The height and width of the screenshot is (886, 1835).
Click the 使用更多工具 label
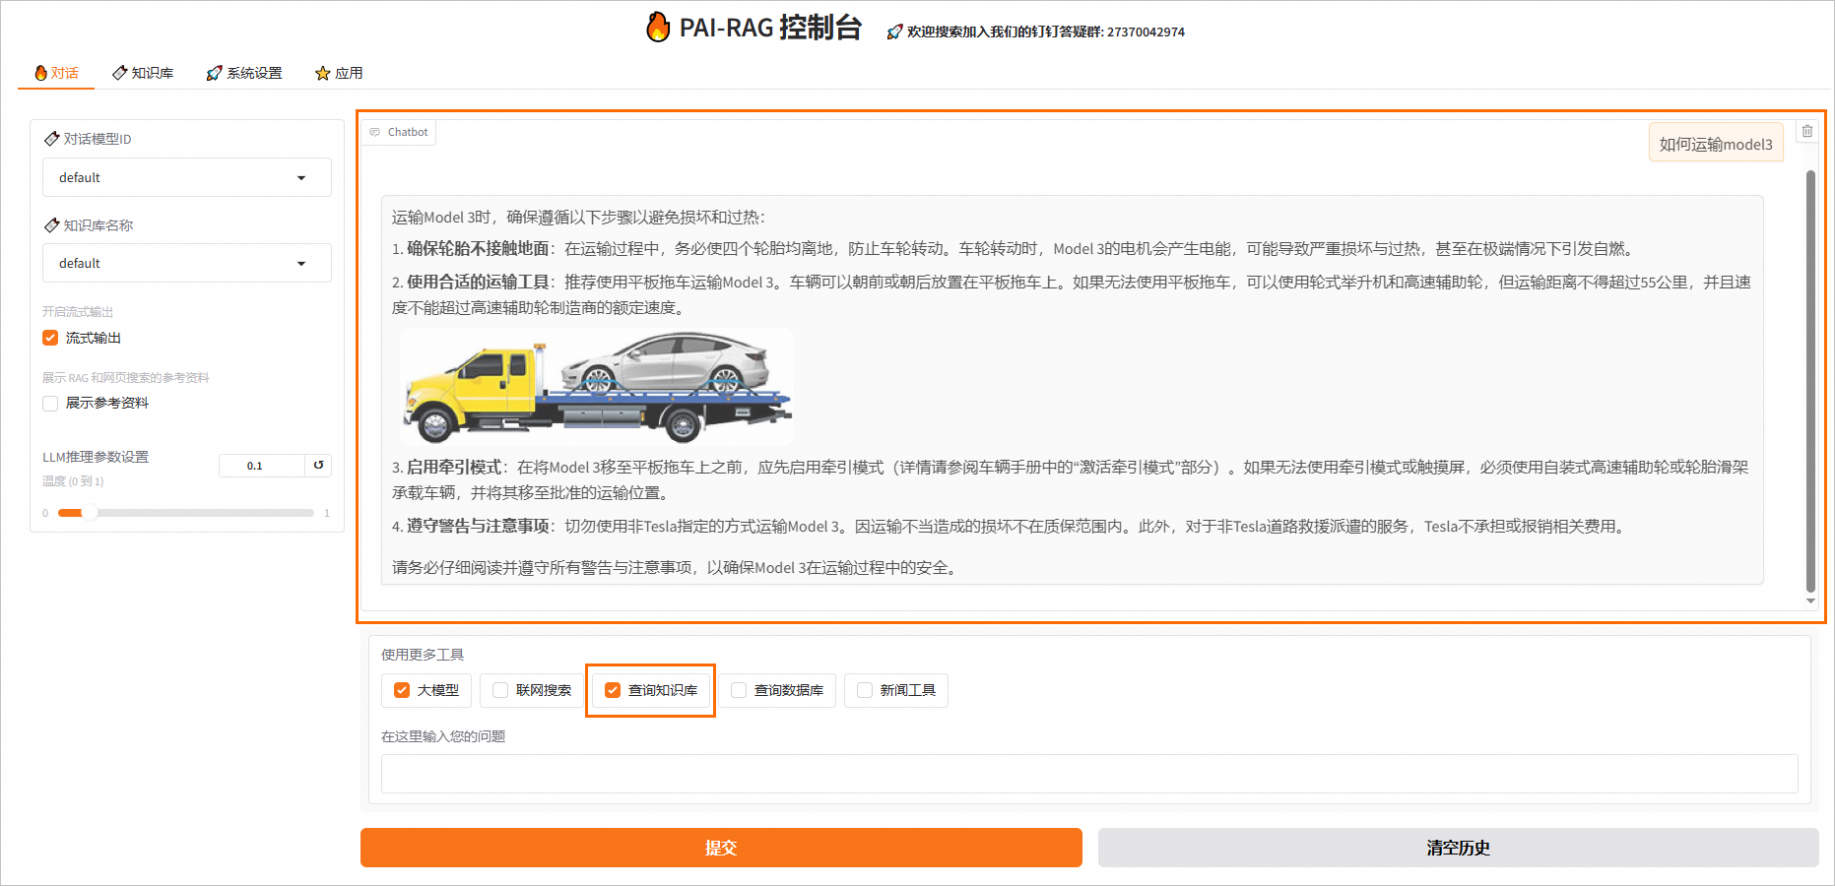tap(423, 655)
